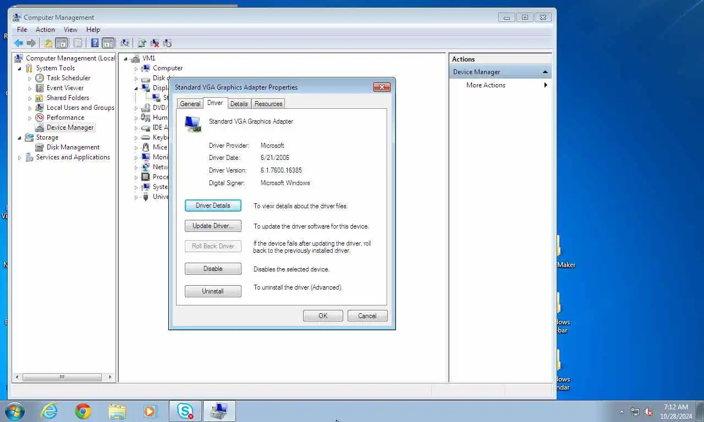This screenshot has width=704, height=422.
Task: Open Windows Media Player from the taskbar
Action: click(150, 411)
